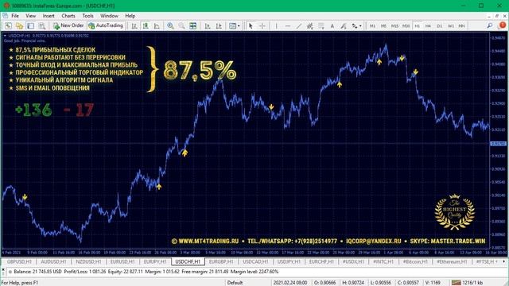
Task: Switch to the #Ethereum,H1 chart tab
Action: 452,261
